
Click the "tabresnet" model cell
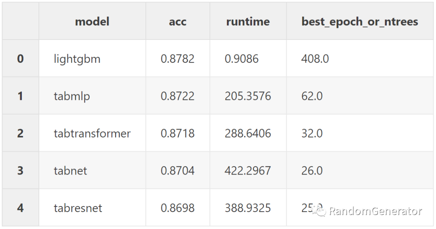click(78, 208)
